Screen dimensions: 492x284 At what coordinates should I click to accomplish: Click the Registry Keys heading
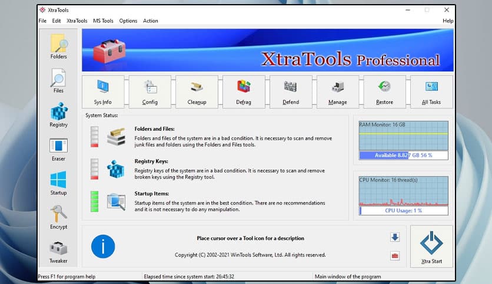point(151,161)
